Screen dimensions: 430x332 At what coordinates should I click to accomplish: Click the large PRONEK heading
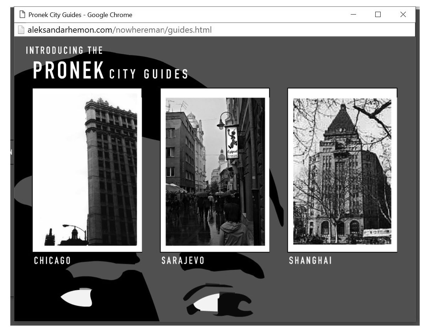[68, 71]
